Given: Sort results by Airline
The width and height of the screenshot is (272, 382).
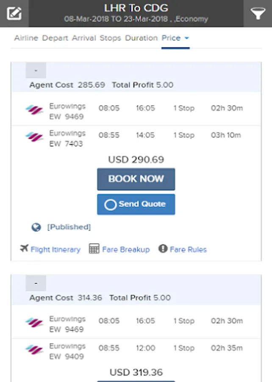Looking at the screenshot, I should point(26,38).
